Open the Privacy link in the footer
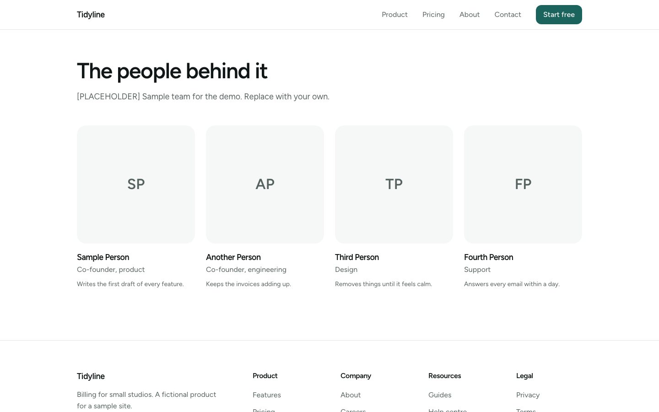 click(x=528, y=395)
